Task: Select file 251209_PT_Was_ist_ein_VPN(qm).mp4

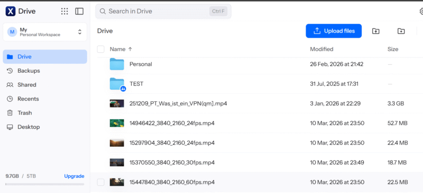Action: (178, 103)
